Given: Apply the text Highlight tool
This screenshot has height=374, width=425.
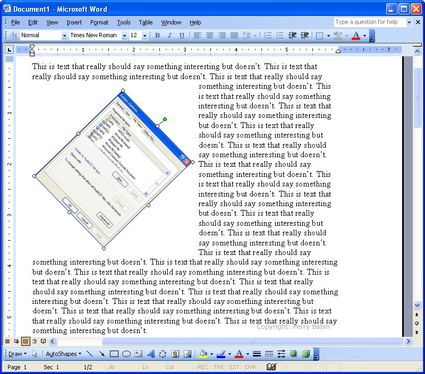Looking at the screenshot, I should (338, 36).
